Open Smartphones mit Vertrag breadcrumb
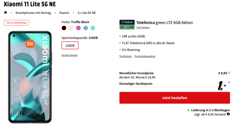The image size is (237, 127). (x=33, y=13)
